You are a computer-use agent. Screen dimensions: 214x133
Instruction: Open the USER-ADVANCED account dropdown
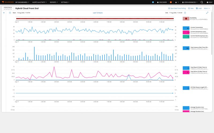190,2
